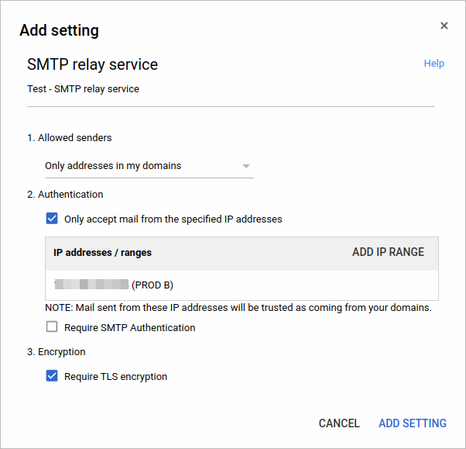
Task: Click ADD SETTING to save
Action: click(x=412, y=423)
